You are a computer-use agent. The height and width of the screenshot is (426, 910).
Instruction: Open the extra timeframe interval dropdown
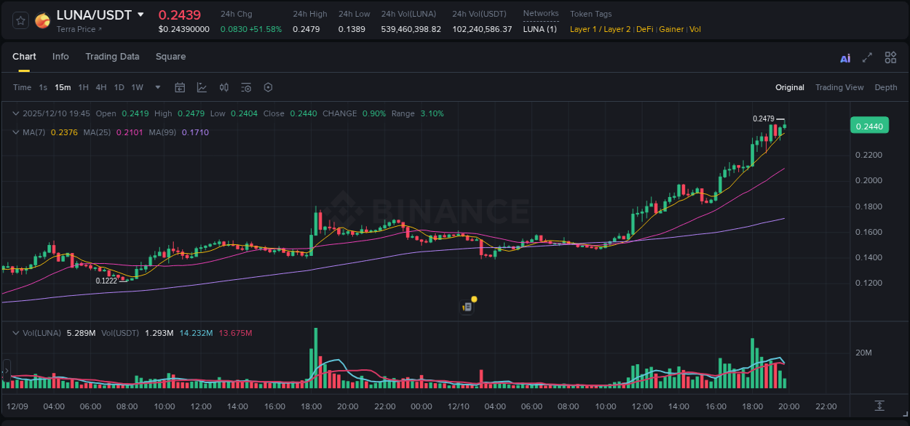(157, 87)
